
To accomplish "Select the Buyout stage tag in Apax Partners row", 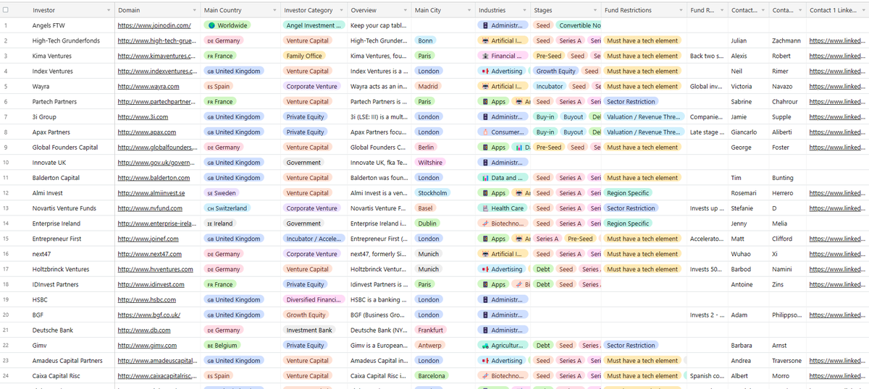I will pyautogui.click(x=574, y=132).
